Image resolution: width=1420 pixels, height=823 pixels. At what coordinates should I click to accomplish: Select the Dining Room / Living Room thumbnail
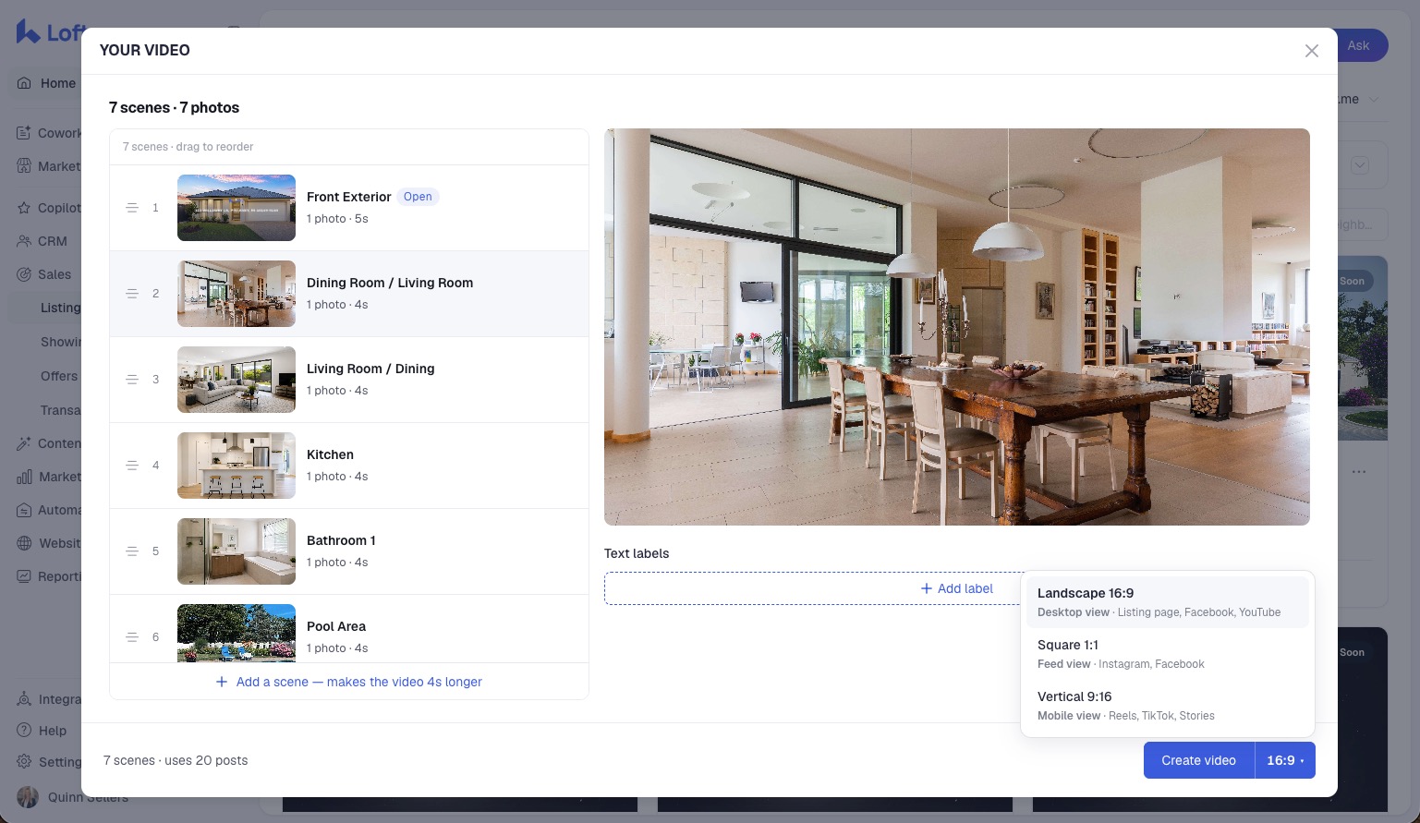[237, 294]
